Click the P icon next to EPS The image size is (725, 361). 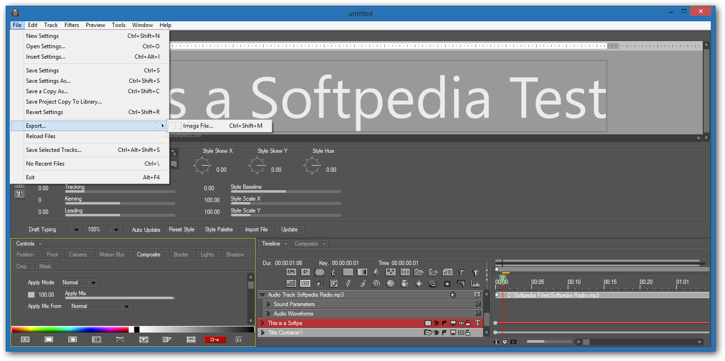pos(305,272)
